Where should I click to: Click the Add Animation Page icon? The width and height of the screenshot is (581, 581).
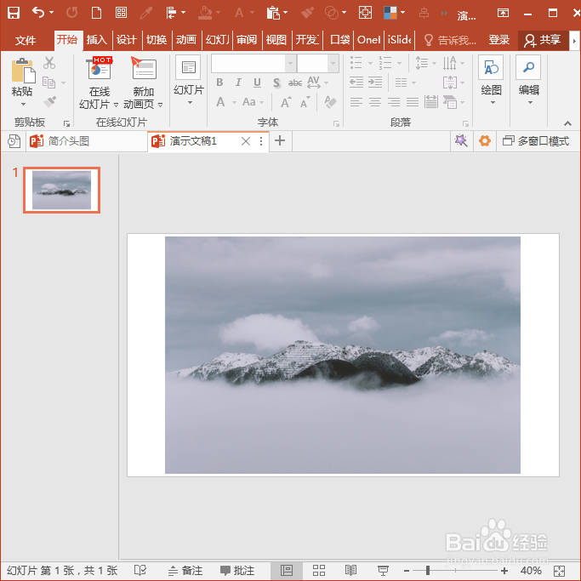point(144,68)
